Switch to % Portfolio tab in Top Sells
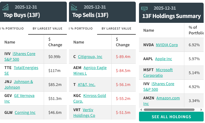 [x=81, y=28]
